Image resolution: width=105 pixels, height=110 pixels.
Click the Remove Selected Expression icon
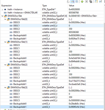click(86, 2)
